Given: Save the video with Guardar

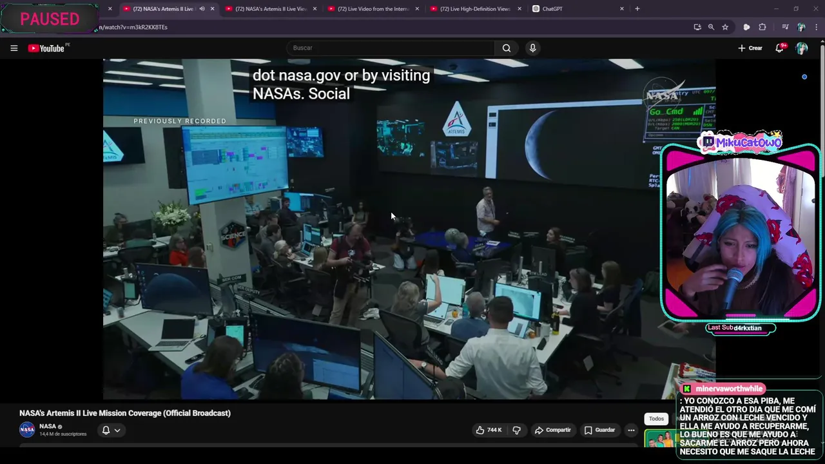Looking at the screenshot, I should (x=600, y=430).
